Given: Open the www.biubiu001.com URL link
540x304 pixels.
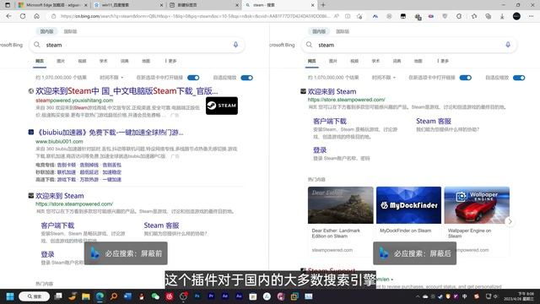Looking at the screenshot, I should click(59, 141).
